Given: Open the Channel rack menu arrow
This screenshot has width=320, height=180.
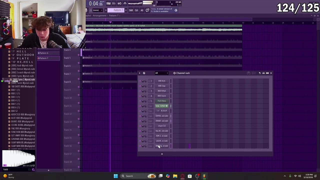Looking at the screenshot, I should (139, 73).
